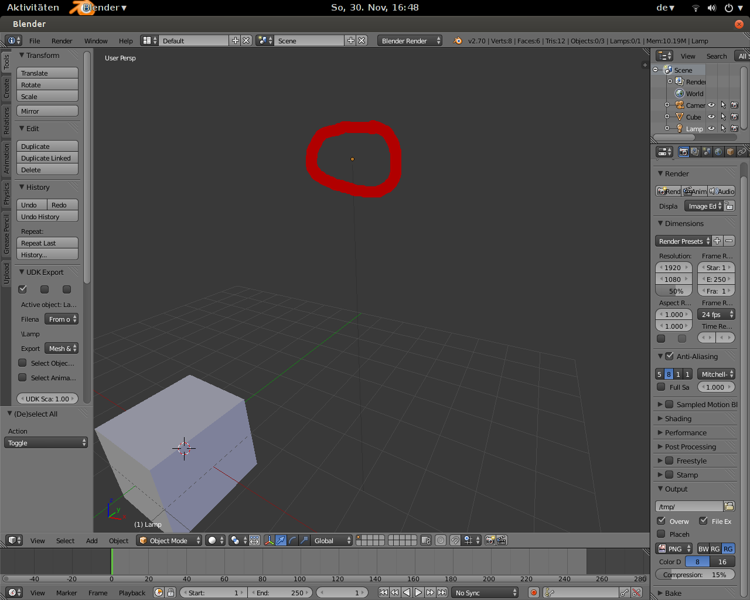Screen dimensions: 750x600
Task: Open the File menu
Action: coord(35,40)
